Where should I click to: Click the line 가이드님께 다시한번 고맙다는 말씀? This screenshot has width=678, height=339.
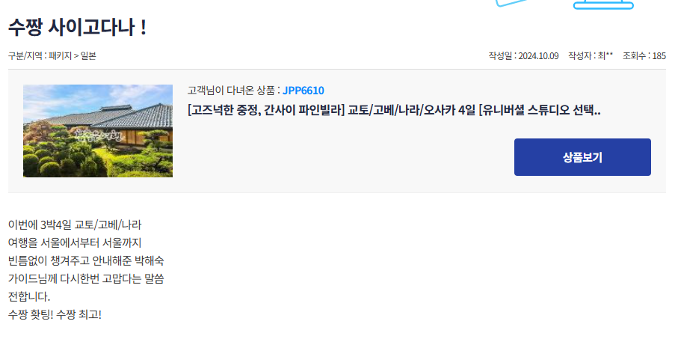86,279
